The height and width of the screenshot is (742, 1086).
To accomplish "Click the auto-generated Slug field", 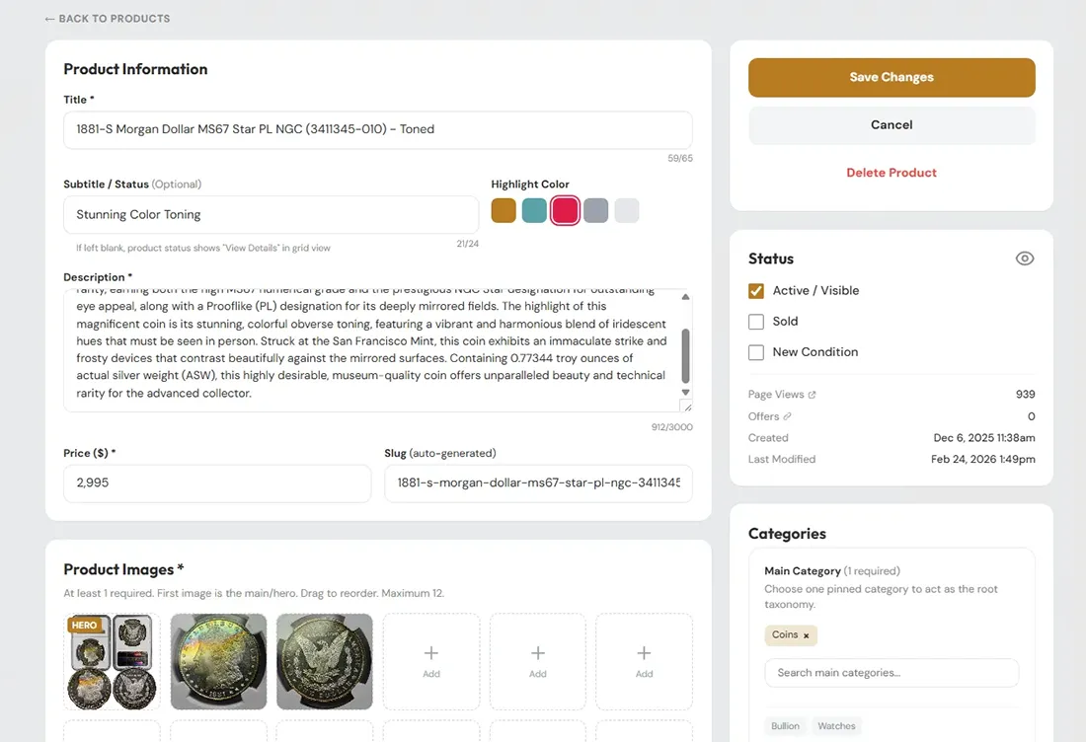I will [x=538, y=483].
